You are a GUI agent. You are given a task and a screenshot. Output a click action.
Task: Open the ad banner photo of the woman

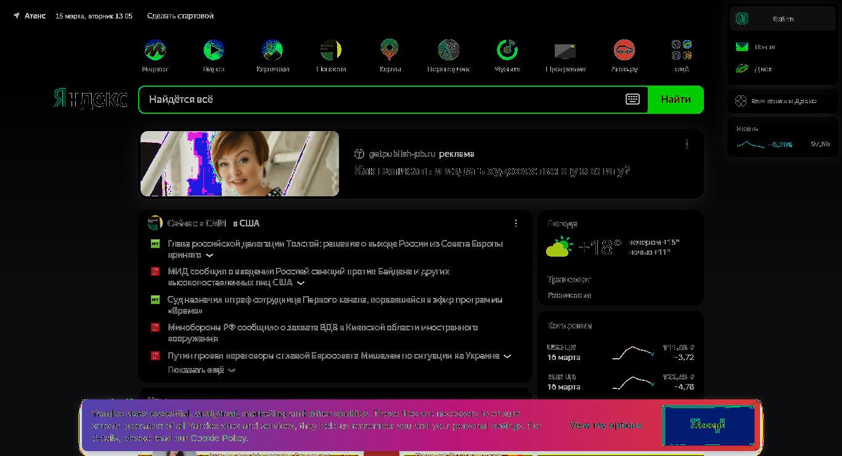pos(240,164)
